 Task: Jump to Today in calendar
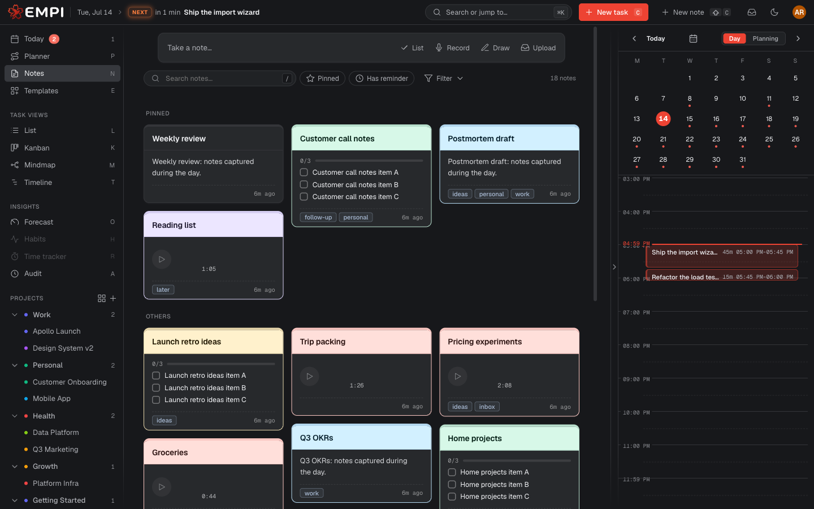656,38
